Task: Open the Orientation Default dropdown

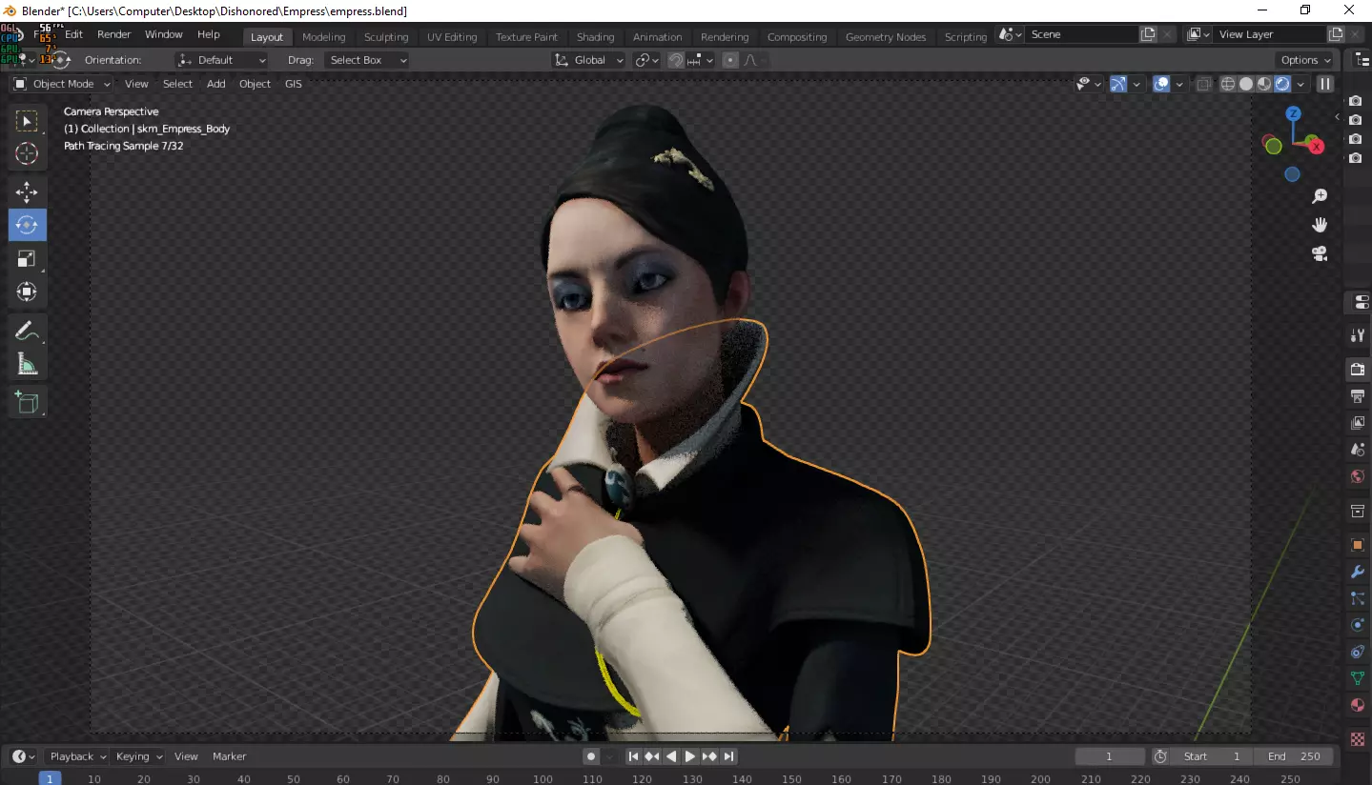Action: (x=222, y=60)
